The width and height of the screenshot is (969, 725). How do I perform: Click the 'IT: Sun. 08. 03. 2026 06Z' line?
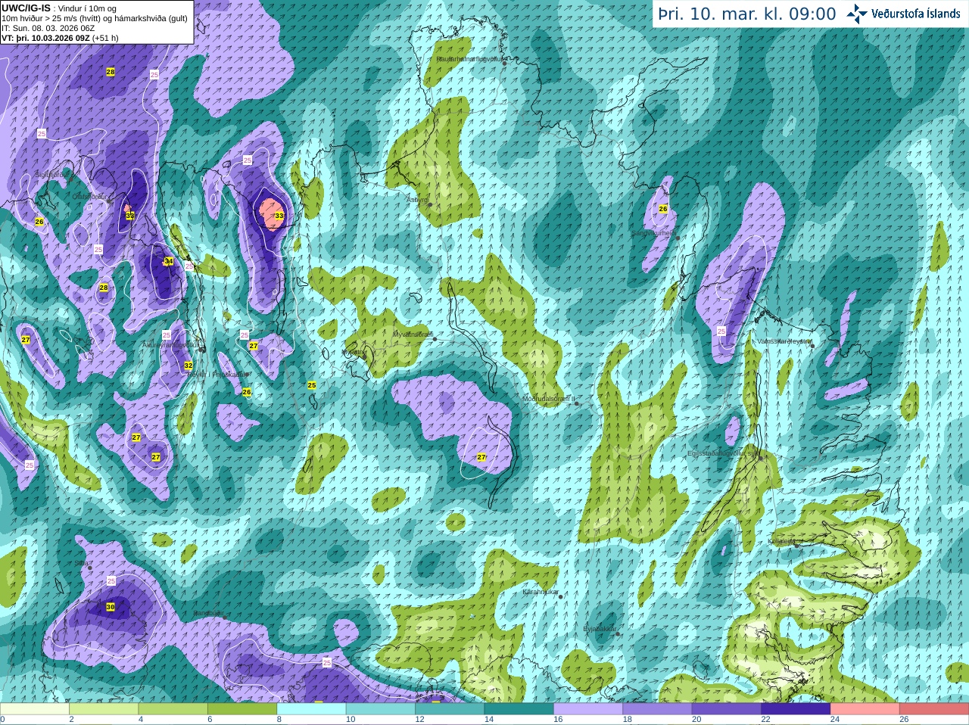[48, 28]
